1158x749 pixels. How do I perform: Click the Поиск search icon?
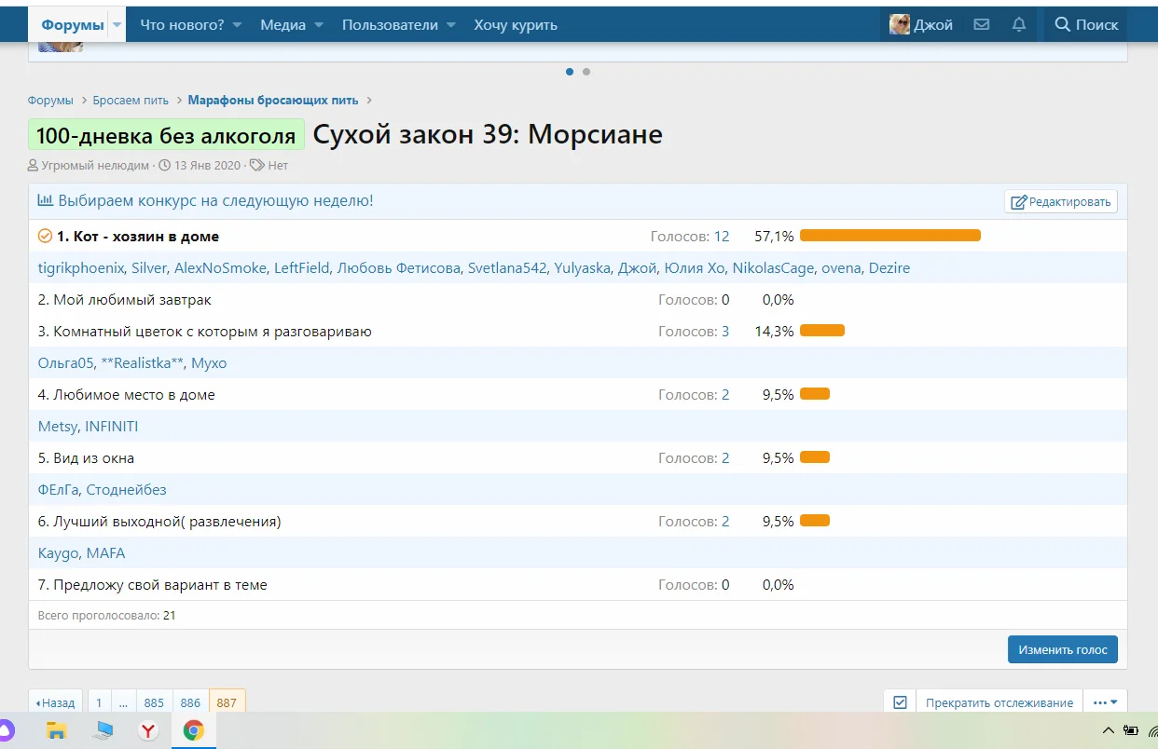[1062, 25]
